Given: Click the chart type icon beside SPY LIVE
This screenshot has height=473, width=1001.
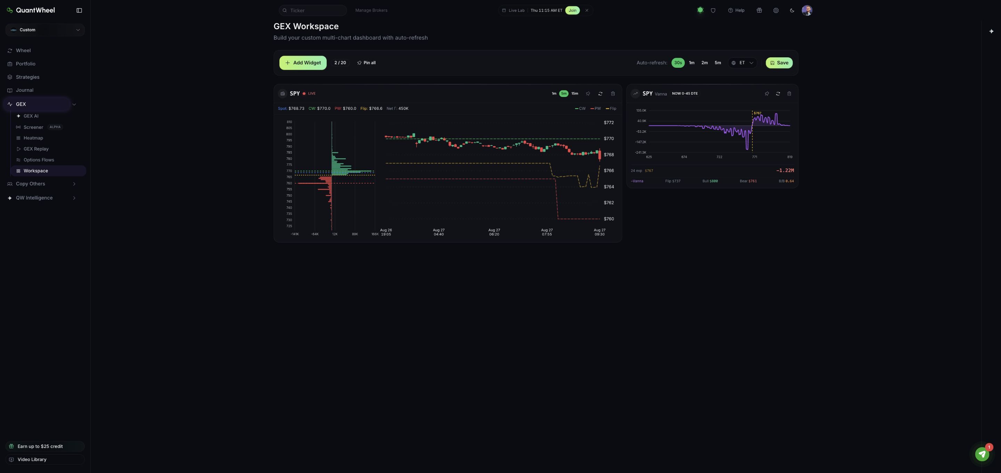Looking at the screenshot, I should pyautogui.click(x=283, y=94).
